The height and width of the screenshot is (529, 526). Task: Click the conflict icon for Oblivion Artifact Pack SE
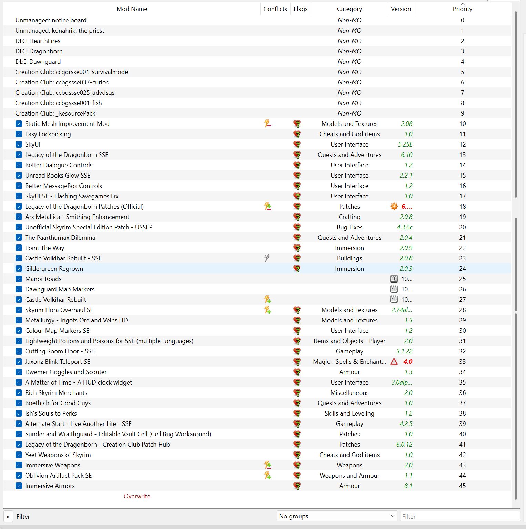point(267,475)
